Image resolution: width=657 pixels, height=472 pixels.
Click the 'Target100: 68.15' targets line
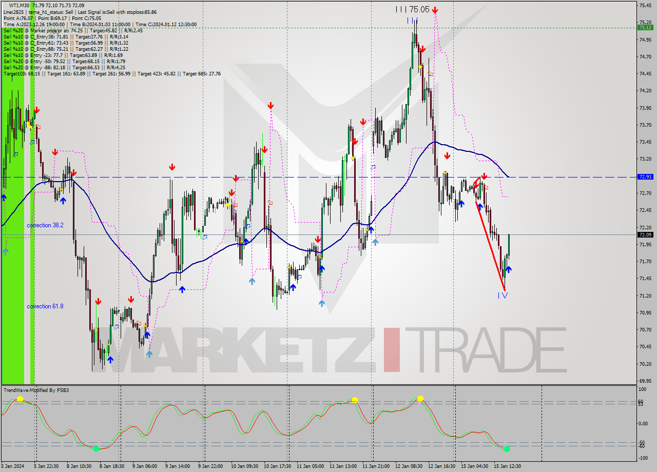point(112,73)
